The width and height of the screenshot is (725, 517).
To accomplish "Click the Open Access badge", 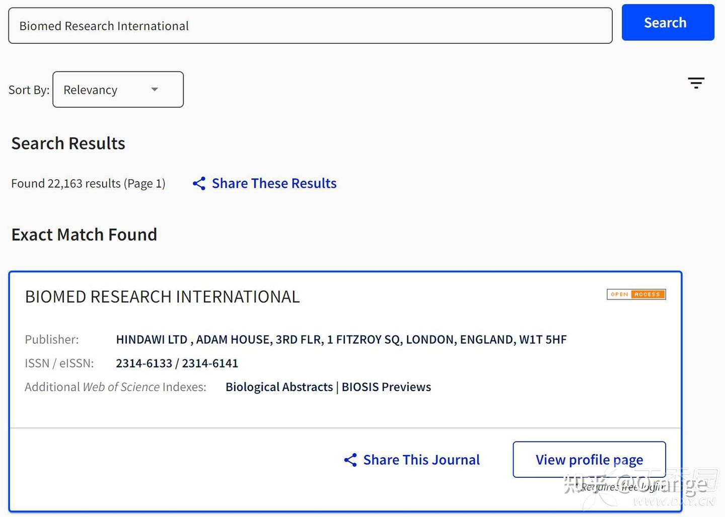I will 636,294.
